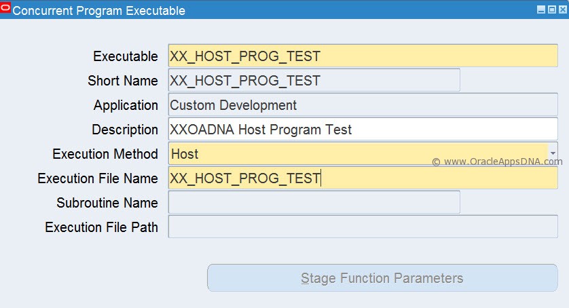Maximize the Concurrent Program Executable window

pos(552,9)
